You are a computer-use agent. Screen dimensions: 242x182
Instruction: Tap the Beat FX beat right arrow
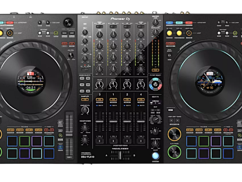(158, 110)
